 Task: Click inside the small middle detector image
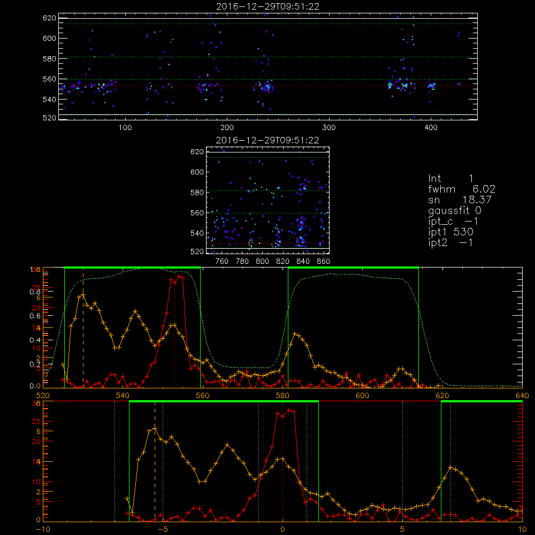[268, 200]
